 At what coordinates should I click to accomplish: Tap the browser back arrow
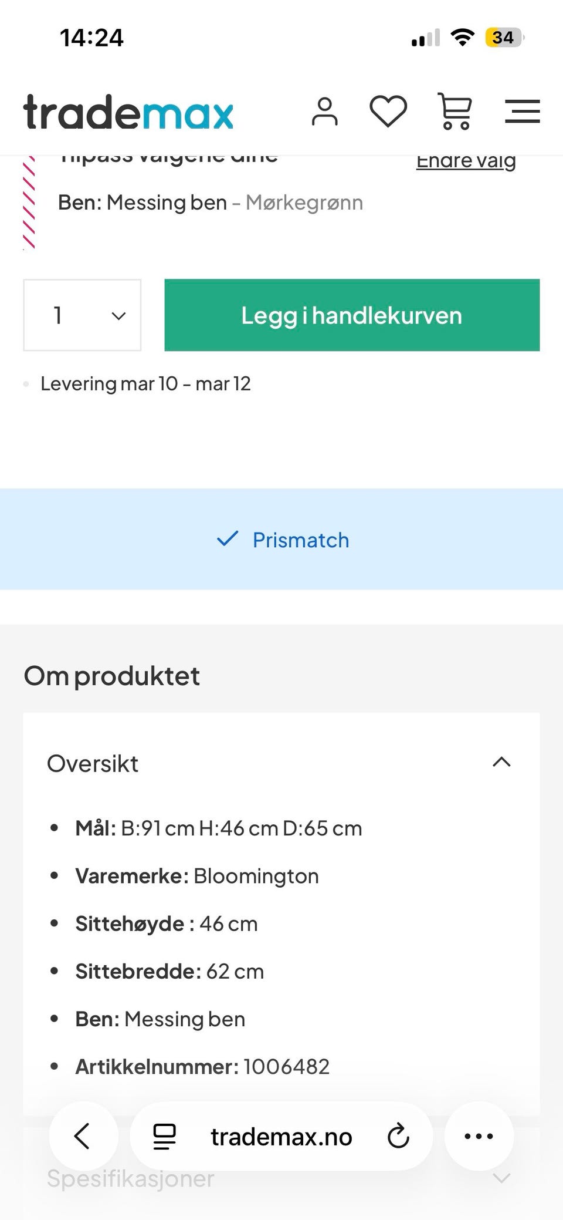click(x=83, y=1136)
